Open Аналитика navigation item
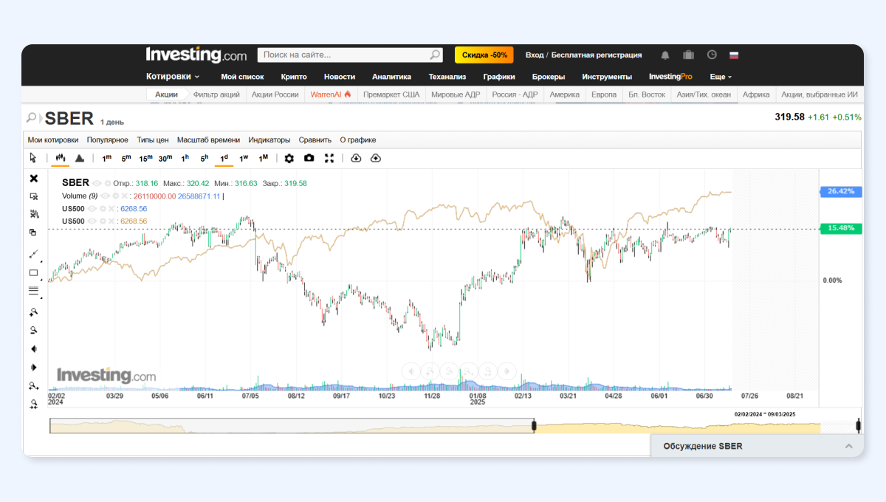Image resolution: width=886 pixels, height=502 pixels. point(391,77)
